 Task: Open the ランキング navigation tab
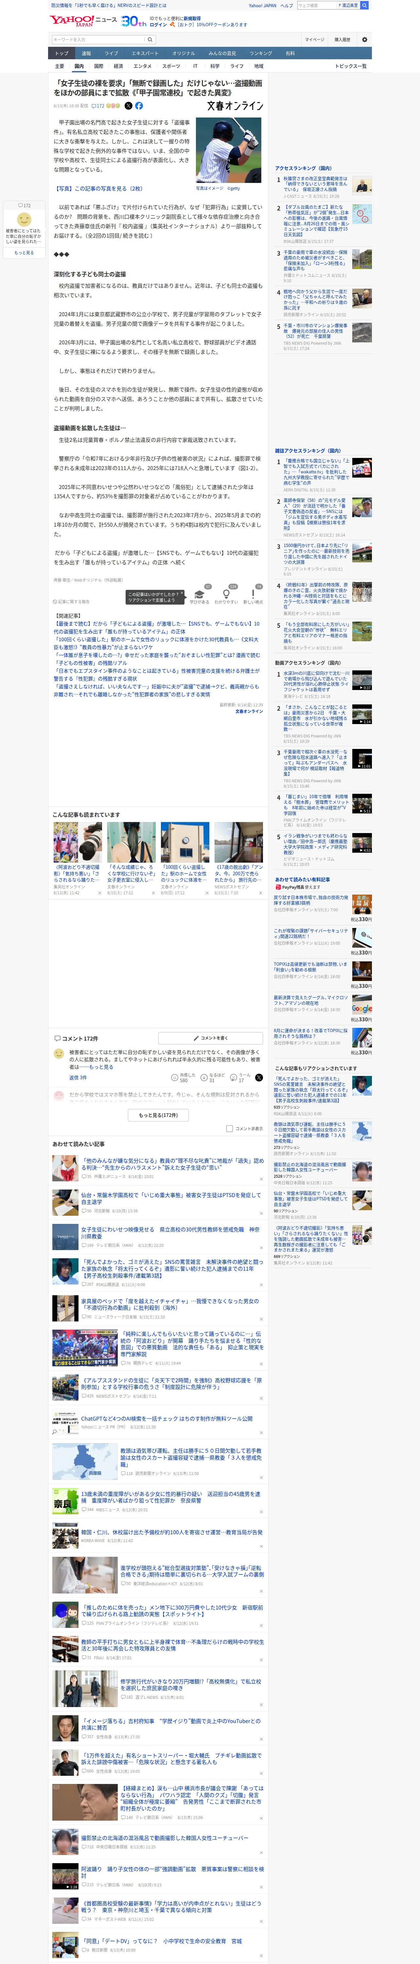click(261, 53)
